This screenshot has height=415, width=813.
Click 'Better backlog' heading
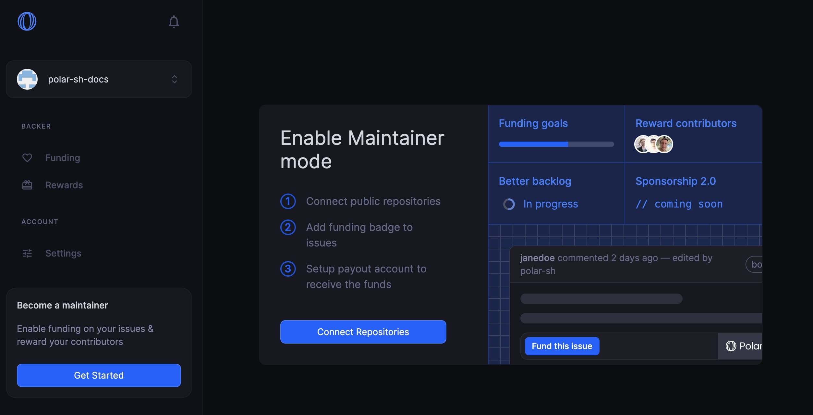[x=535, y=181]
